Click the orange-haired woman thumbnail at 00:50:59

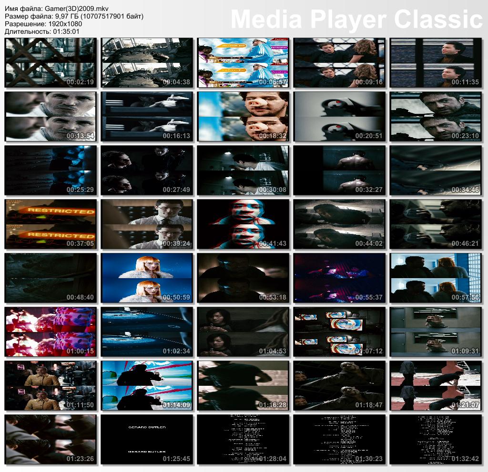[x=146, y=278]
